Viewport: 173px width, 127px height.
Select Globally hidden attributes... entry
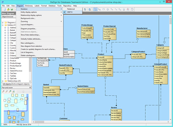click(40, 39)
